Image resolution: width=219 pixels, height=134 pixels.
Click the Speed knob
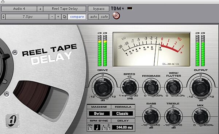129,88
